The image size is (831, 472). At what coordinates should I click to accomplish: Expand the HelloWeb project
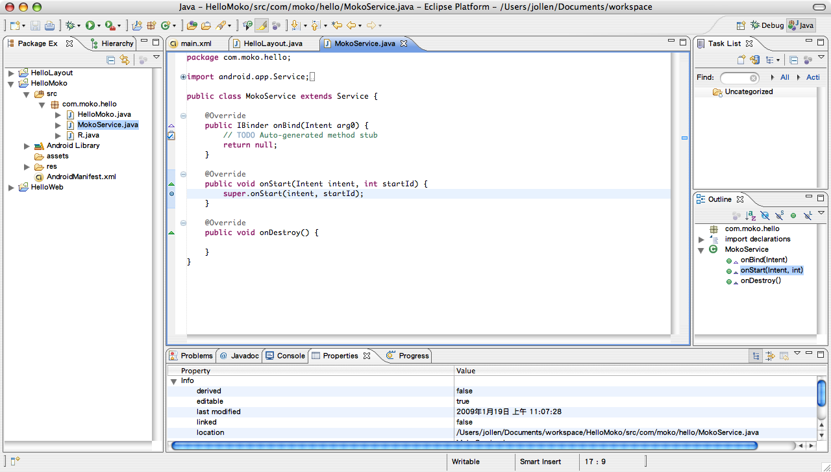11,187
